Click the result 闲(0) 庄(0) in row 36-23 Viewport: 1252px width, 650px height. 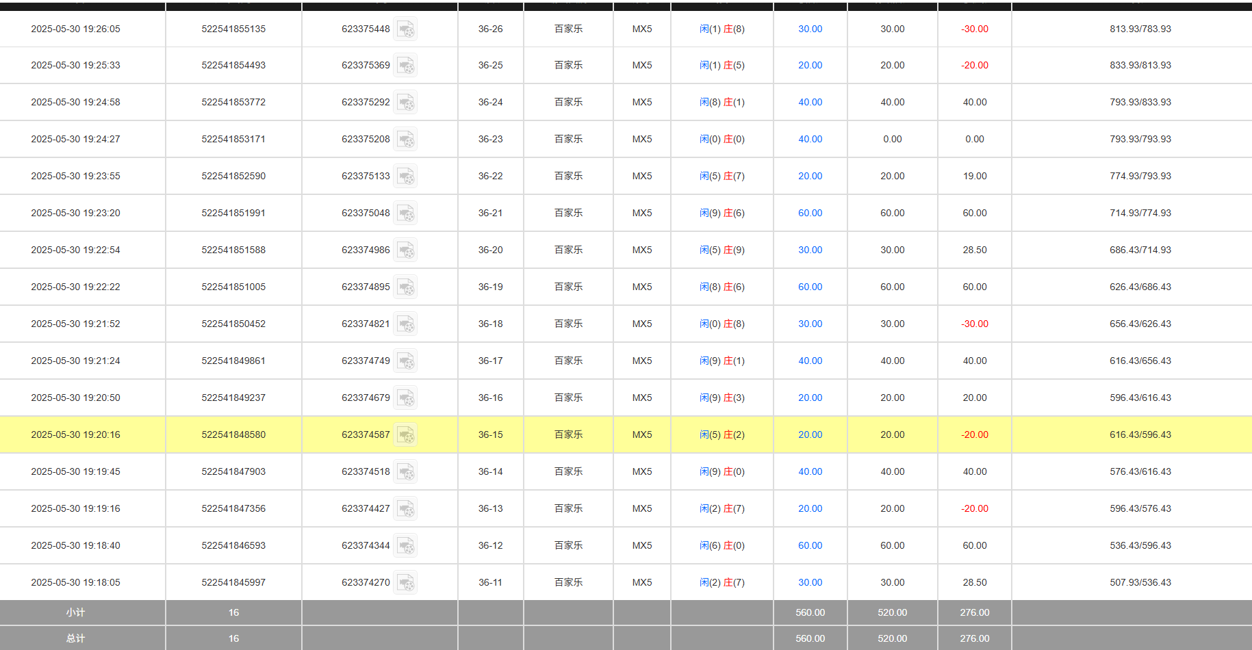721,140
